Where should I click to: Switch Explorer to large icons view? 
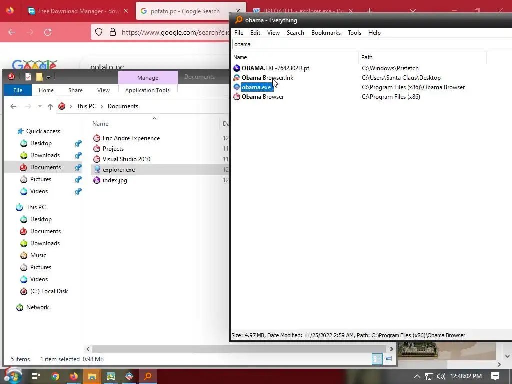[x=388, y=359]
